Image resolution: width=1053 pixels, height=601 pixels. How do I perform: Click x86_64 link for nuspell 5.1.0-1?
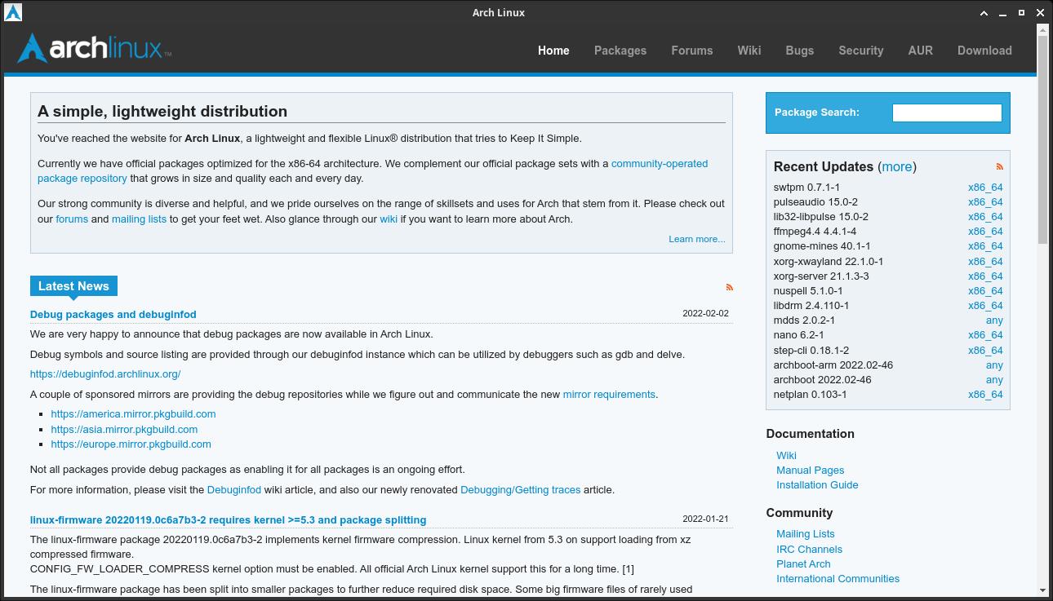(985, 290)
